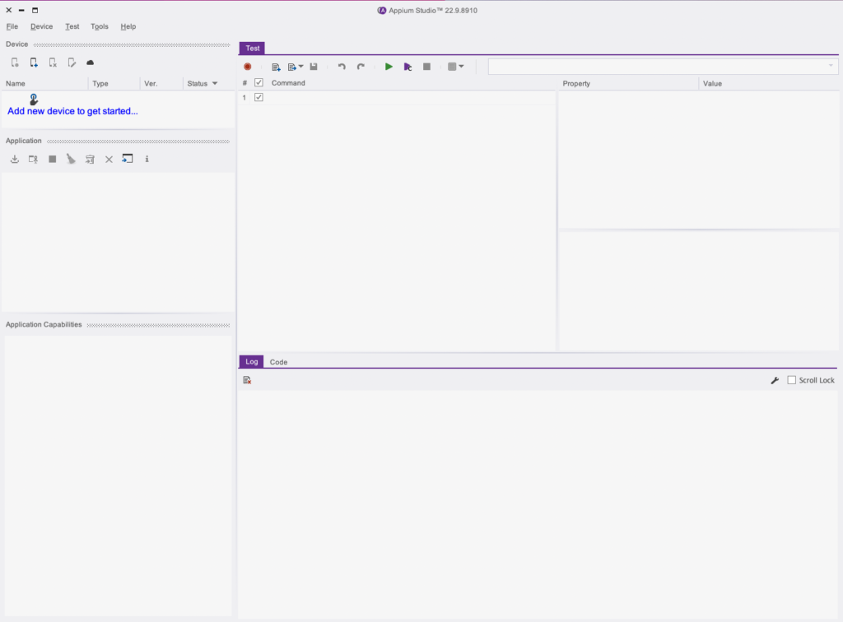Open the Help menu

[128, 26]
